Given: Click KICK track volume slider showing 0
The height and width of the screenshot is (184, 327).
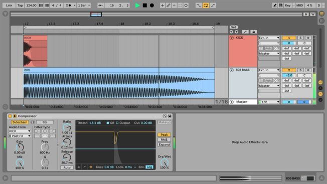Looking at the screenshot, I should [x=289, y=43].
